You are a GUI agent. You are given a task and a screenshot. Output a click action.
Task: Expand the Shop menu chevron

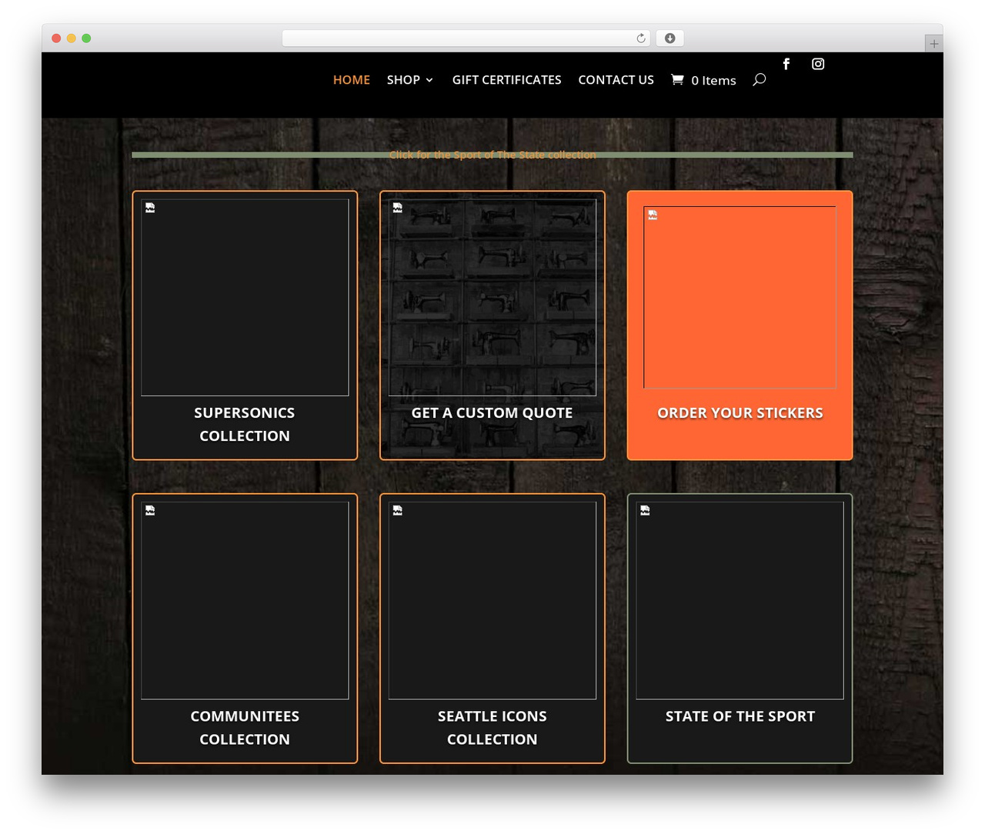click(x=429, y=80)
